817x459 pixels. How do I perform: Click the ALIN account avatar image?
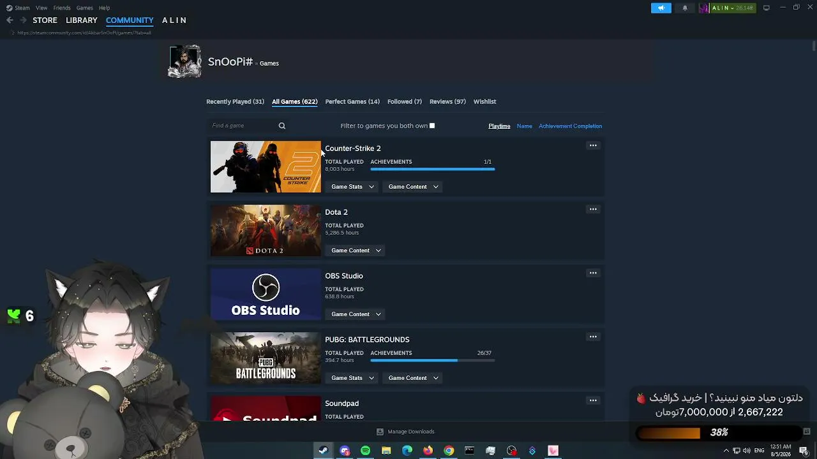point(704,8)
